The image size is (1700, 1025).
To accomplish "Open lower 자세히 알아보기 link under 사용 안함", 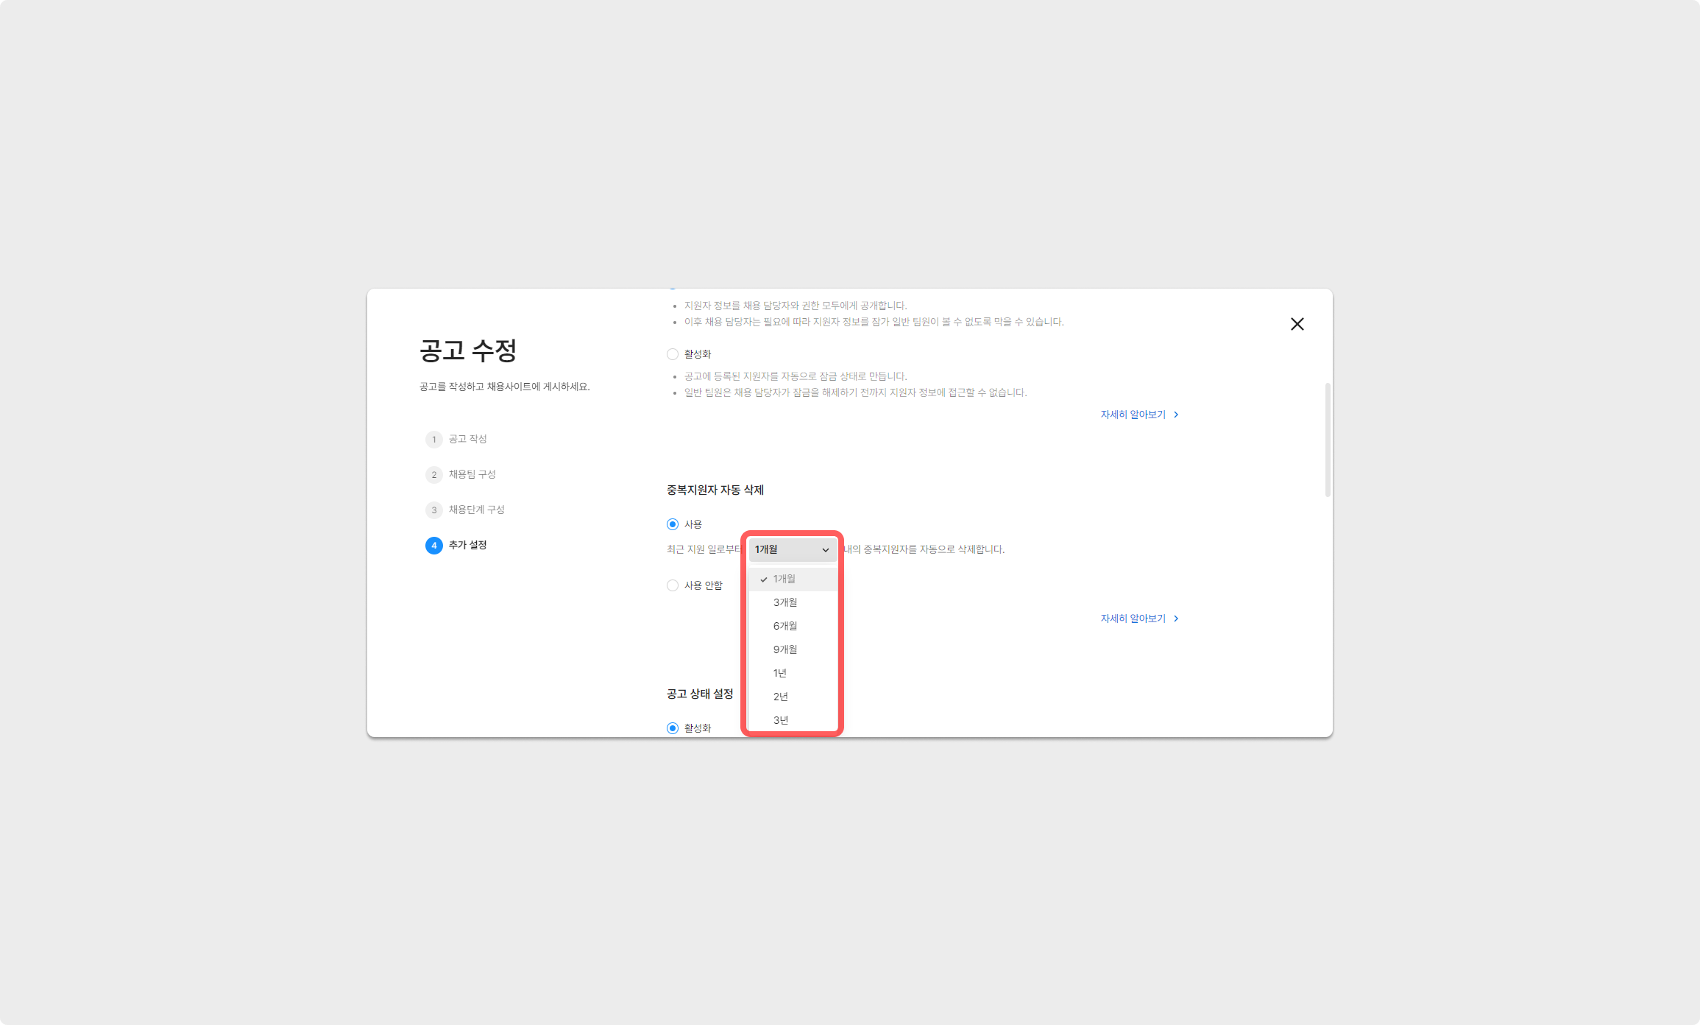I will [x=1133, y=619].
